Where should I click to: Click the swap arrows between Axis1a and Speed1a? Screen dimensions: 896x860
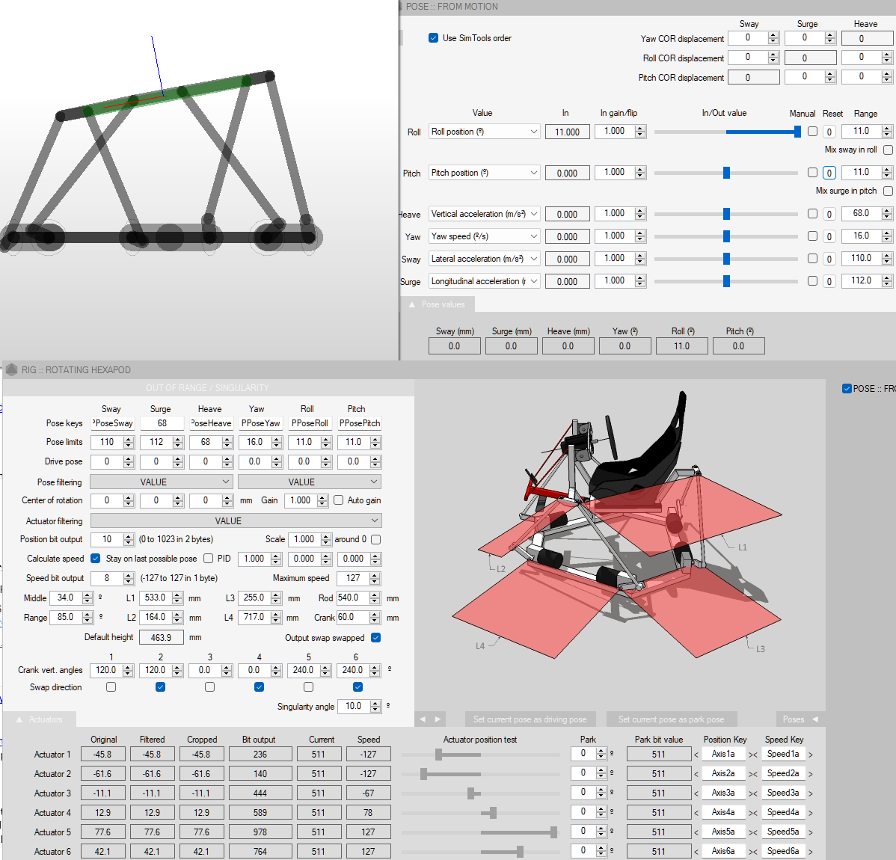(753, 755)
